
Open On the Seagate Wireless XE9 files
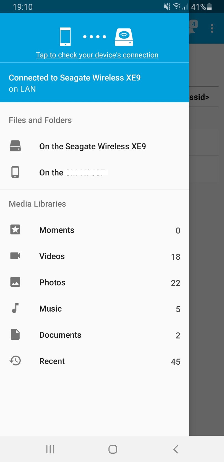click(93, 146)
